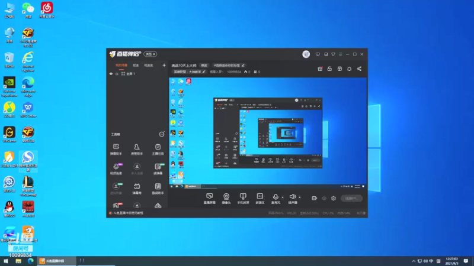
Task: Click the shop icon beside the bell
Action: [x=340, y=69]
